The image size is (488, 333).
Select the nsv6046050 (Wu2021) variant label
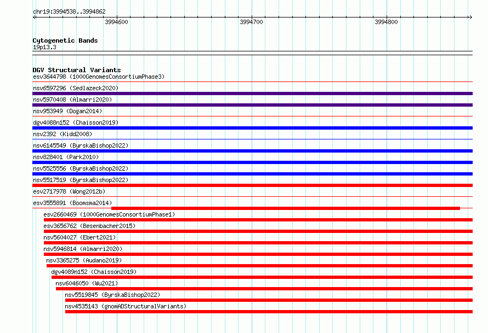[87, 283]
